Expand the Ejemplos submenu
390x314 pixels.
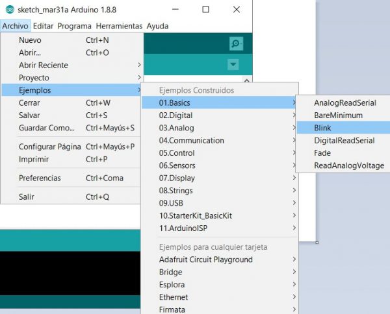coord(72,90)
